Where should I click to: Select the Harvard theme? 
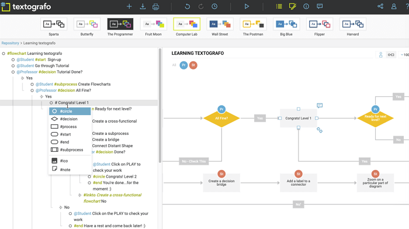(x=353, y=27)
